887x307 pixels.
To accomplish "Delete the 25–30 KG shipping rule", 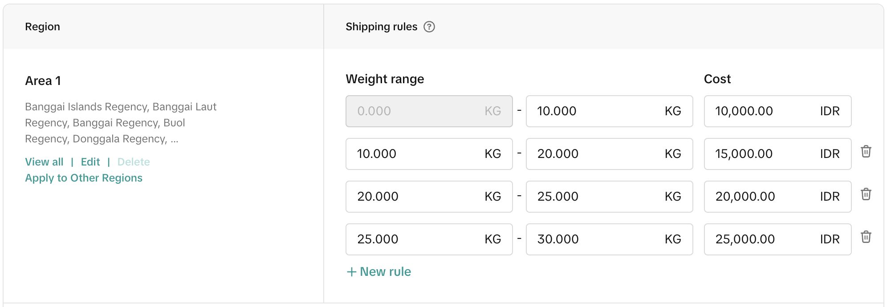I will click(x=866, y=237).
